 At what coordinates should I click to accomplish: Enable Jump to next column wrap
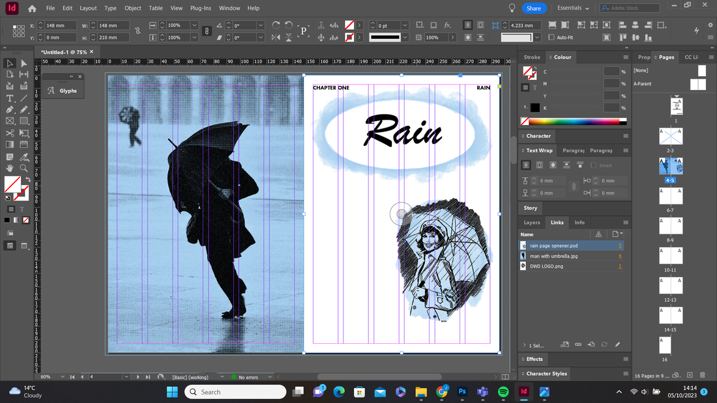coord(580,165)
